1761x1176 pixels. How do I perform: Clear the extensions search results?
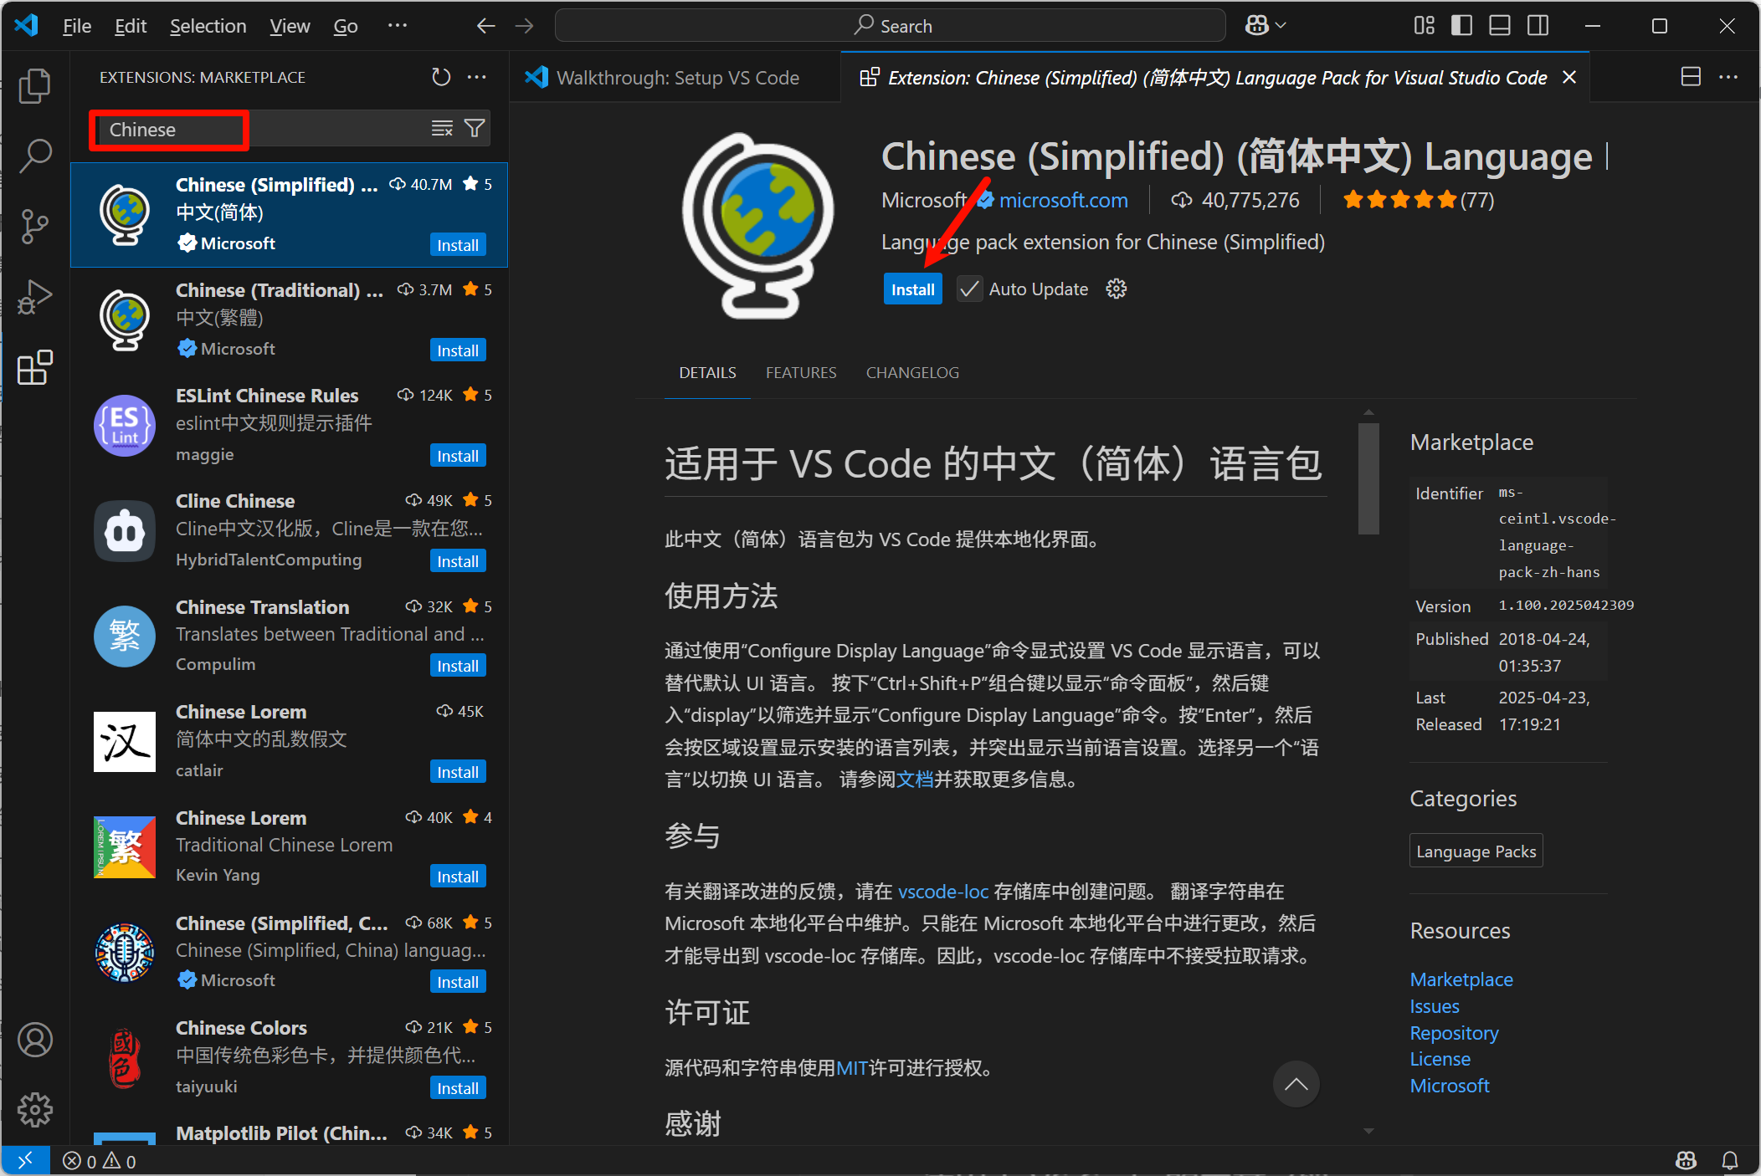coord(442,129)
